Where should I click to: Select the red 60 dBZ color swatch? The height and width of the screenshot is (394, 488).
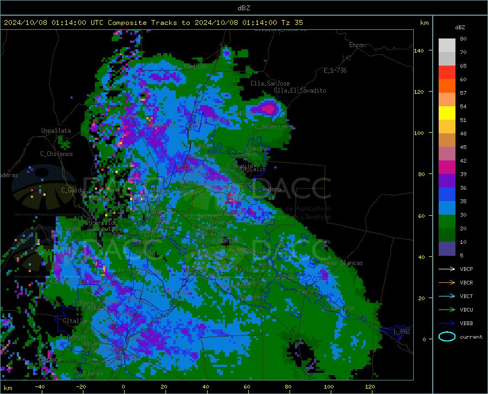pyautogui.click(x=447, y=73)
